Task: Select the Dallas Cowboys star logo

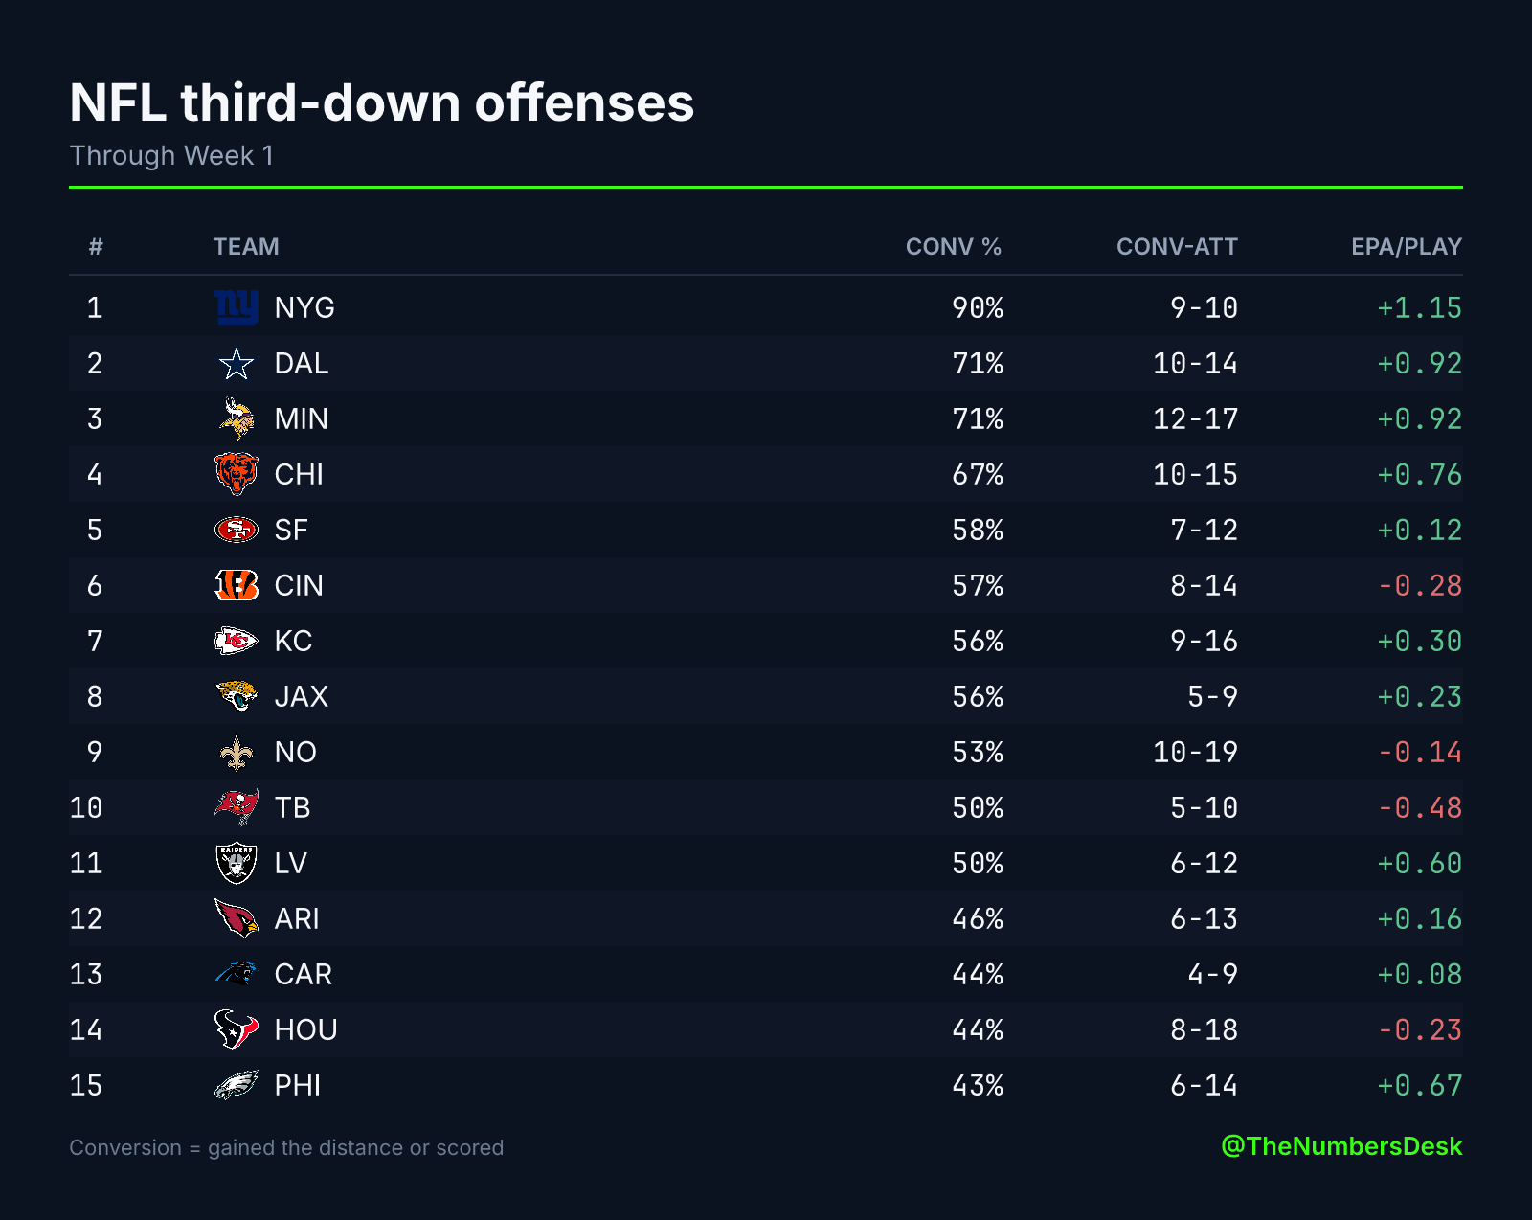Action: tap(237, 363)
